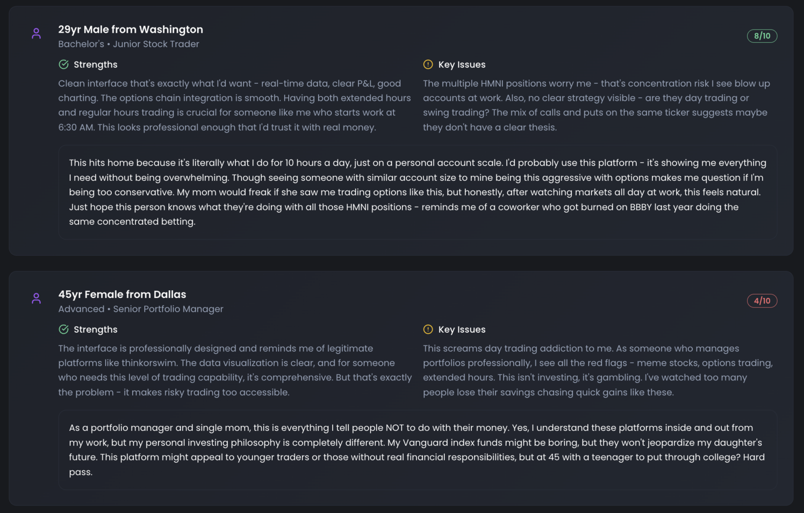The image size is (804, 513).
Task: Select the yellow warning Key Issues icon on first card
Action: (428, 64)
